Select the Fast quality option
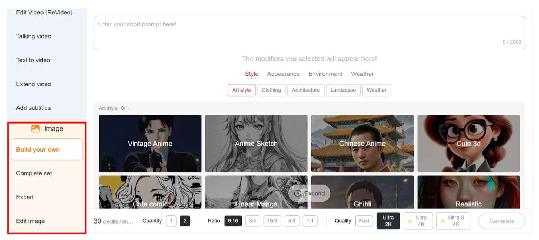Image resolution: width=539 pixels, height=240 pixels. pyautogui.click(x=364, y=221)
